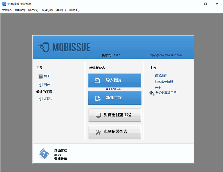Click the 从模板创建工程 button

[x=115, y=115]
